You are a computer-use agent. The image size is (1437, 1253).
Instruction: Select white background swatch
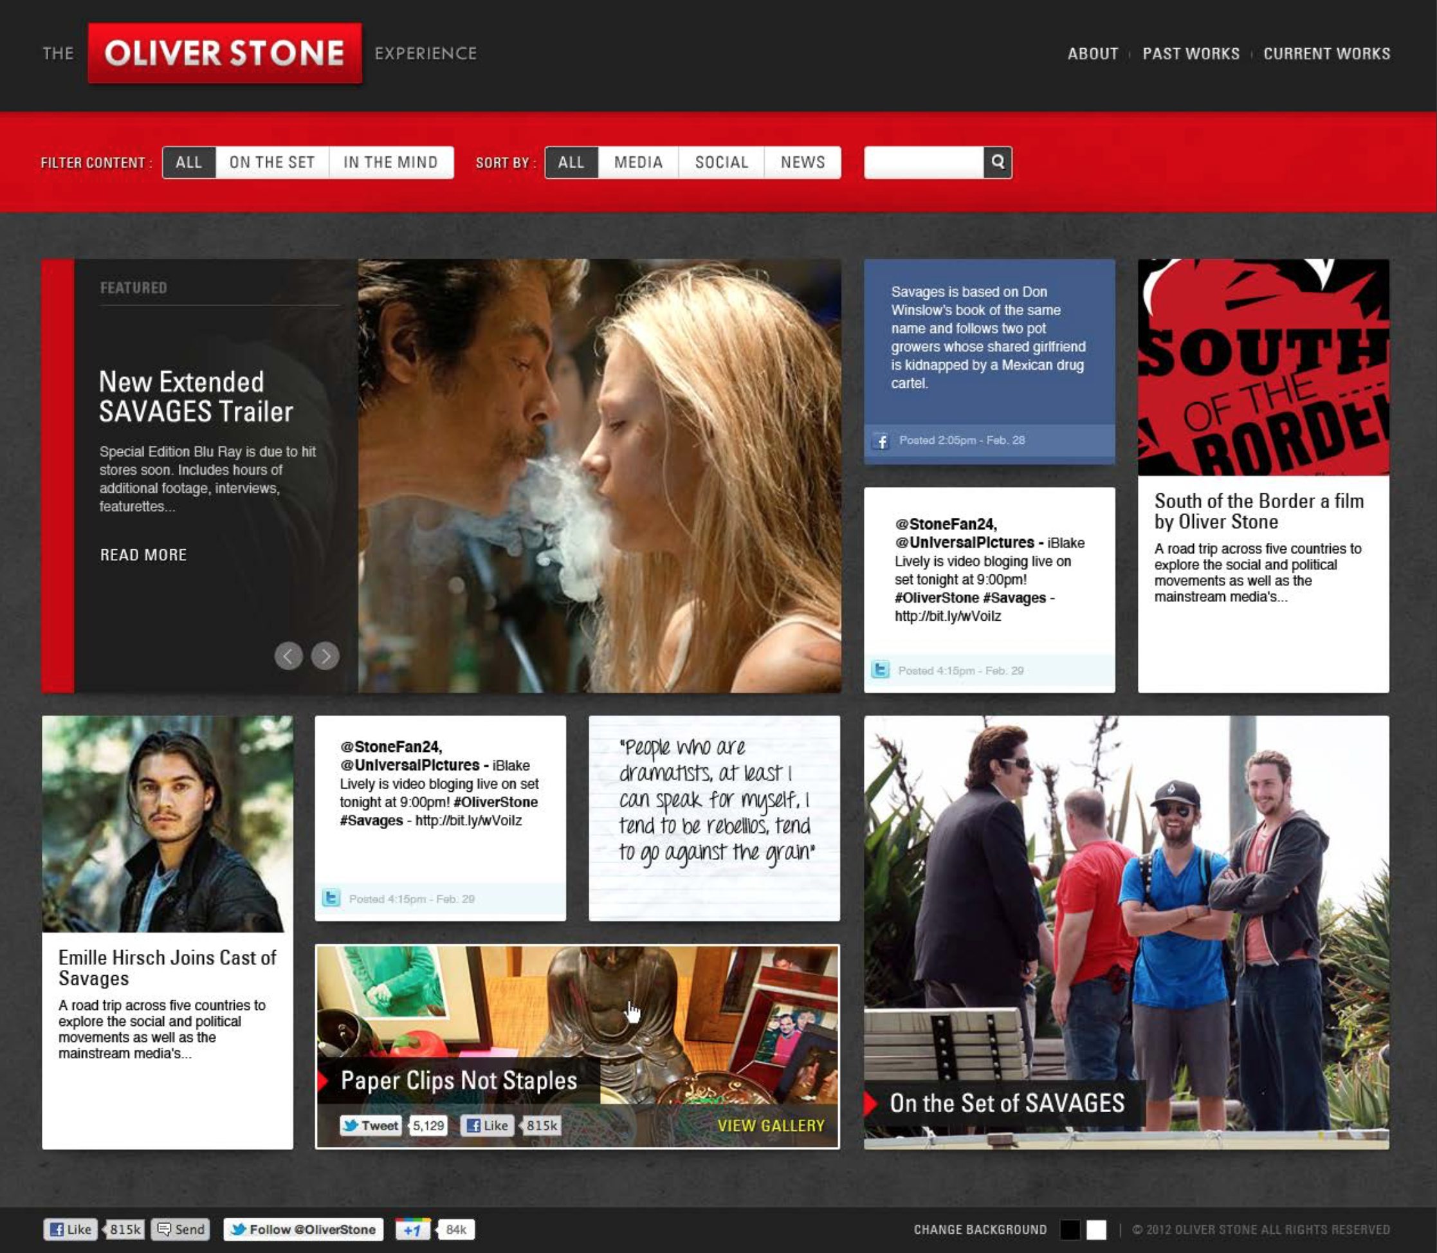1097,1229
